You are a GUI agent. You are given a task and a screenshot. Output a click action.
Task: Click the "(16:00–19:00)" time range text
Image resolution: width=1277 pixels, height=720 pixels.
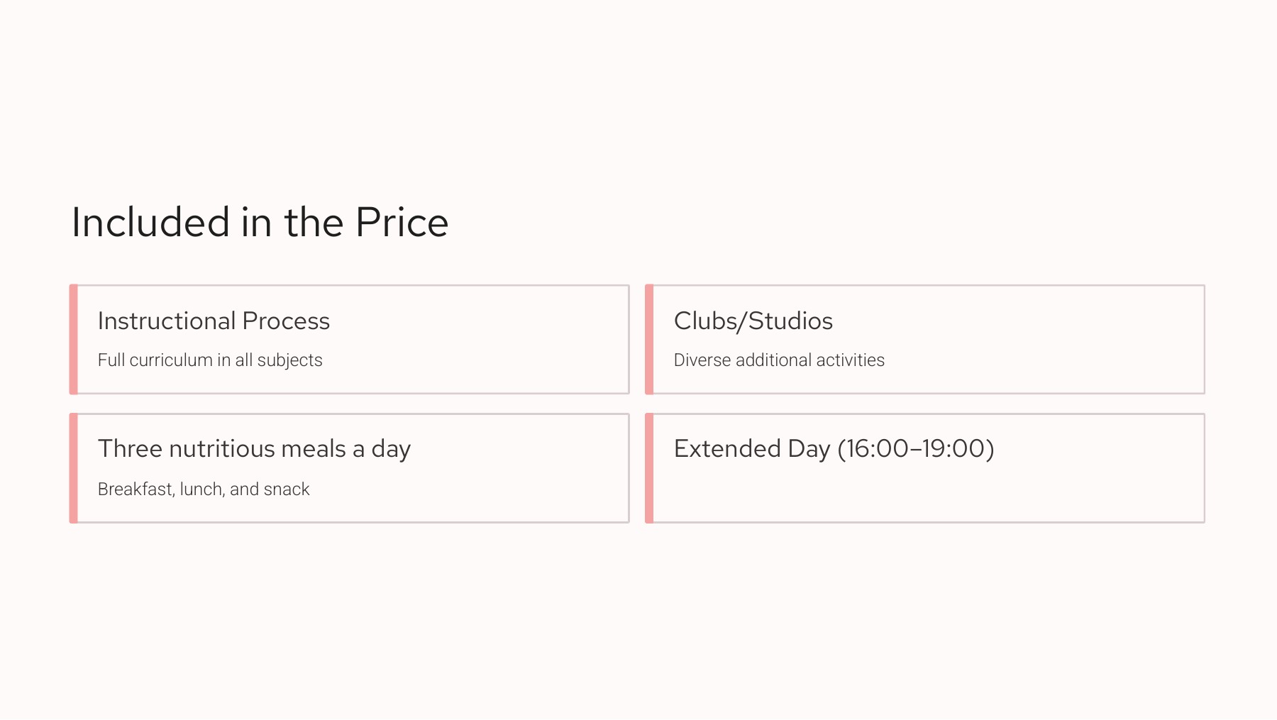915,449
